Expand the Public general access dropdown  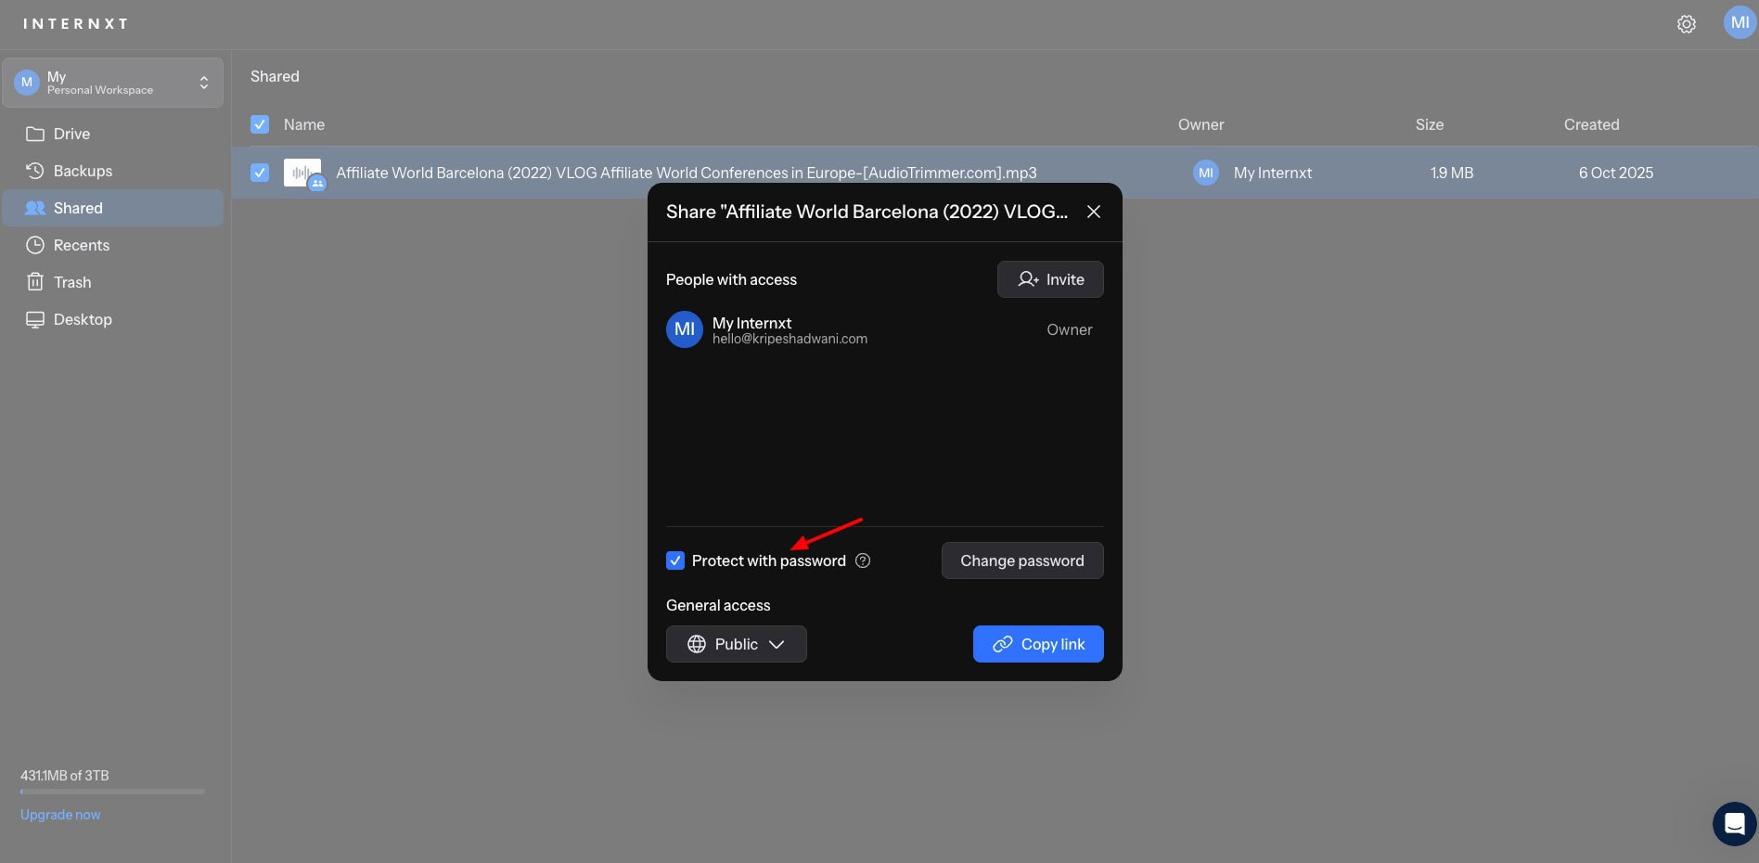[736, 644]
